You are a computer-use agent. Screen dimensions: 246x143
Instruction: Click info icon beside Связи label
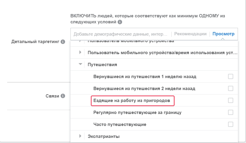(63, 96)
